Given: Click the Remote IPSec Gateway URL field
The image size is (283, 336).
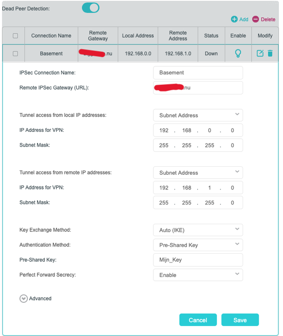Looking at the screenshot, I should (198, 88).
